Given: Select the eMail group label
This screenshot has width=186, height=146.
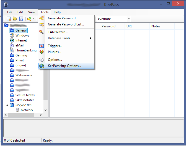Looking at the screenshot, I should [x=19, y=45].
